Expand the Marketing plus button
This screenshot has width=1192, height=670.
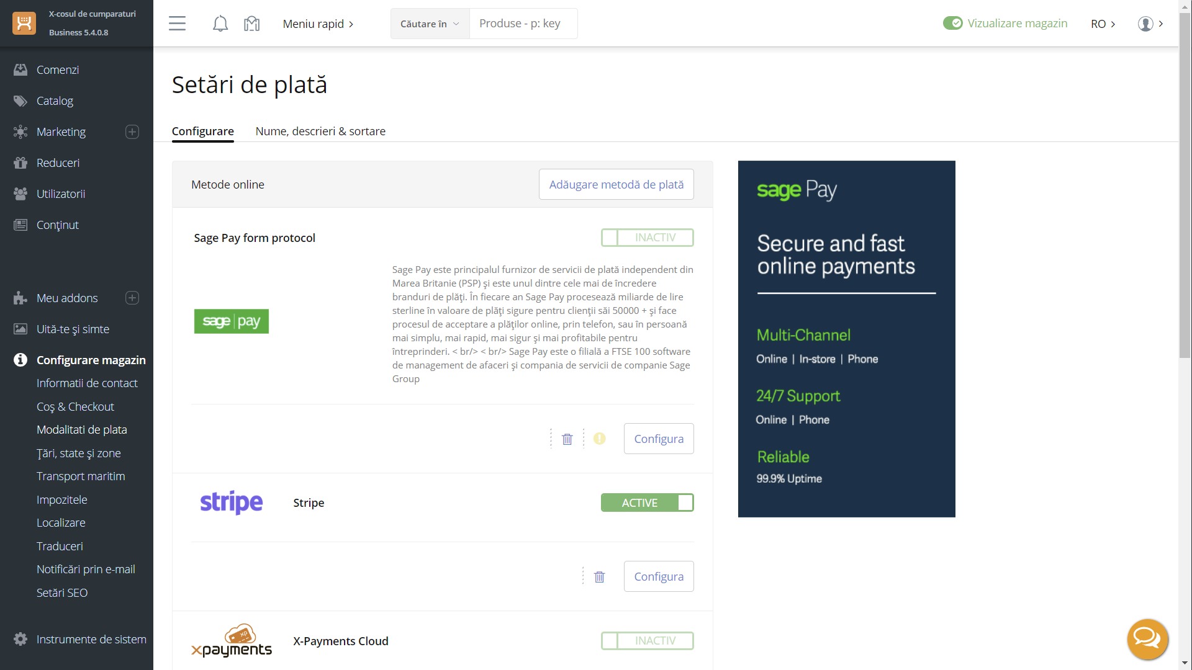[x=132, y=132]
